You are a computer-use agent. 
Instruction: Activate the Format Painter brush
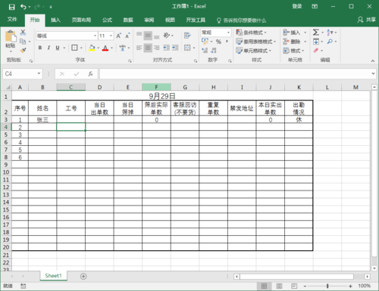[23, 50]
